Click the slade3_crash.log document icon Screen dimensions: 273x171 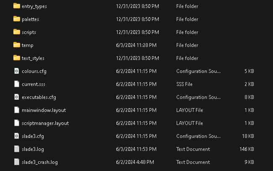click(17, 162)
